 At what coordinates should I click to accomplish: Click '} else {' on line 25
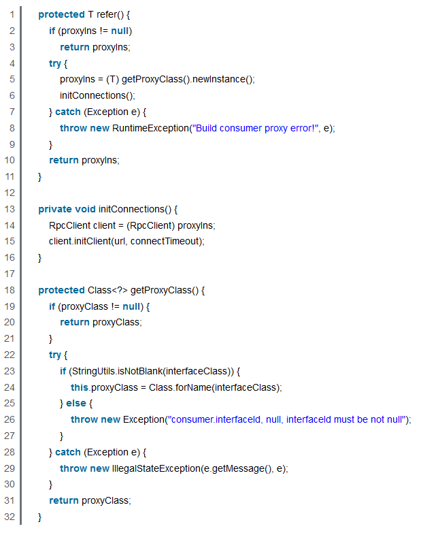(76, 404)
